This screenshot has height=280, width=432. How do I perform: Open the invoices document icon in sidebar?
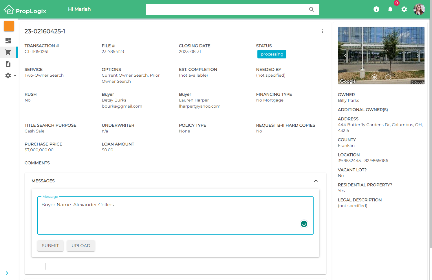click(x=8, y=64)
